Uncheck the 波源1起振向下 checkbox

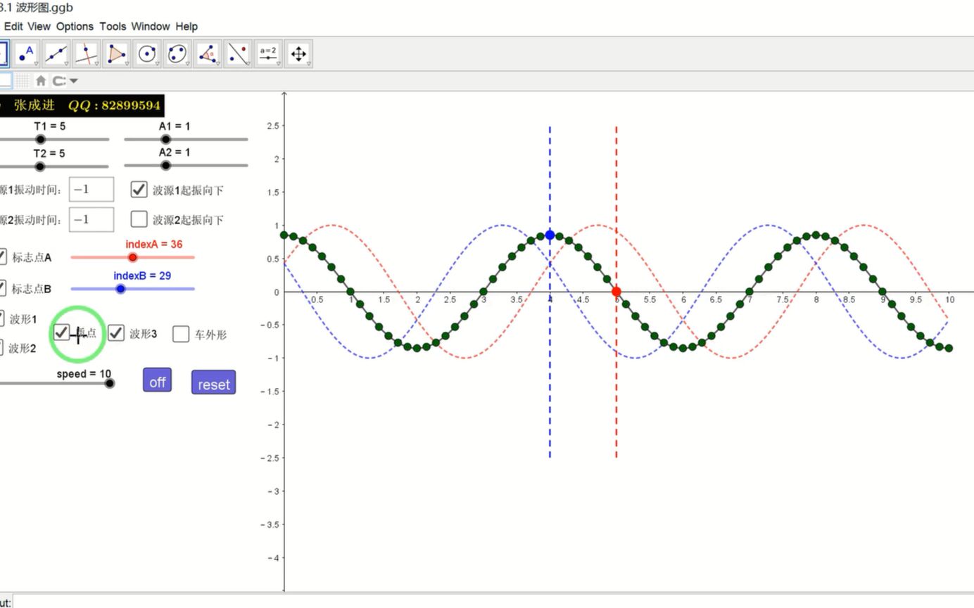click(x=139, y=189)
